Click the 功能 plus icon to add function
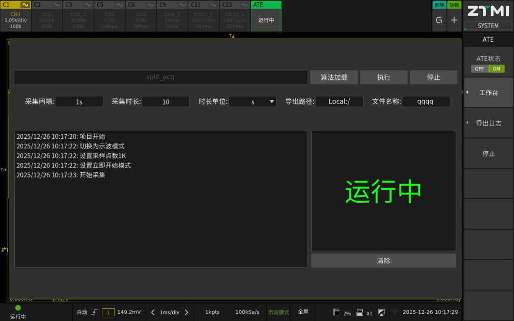The height and width of the screenshot is (321, 514). pyautogui.click(x=454, y=20)
